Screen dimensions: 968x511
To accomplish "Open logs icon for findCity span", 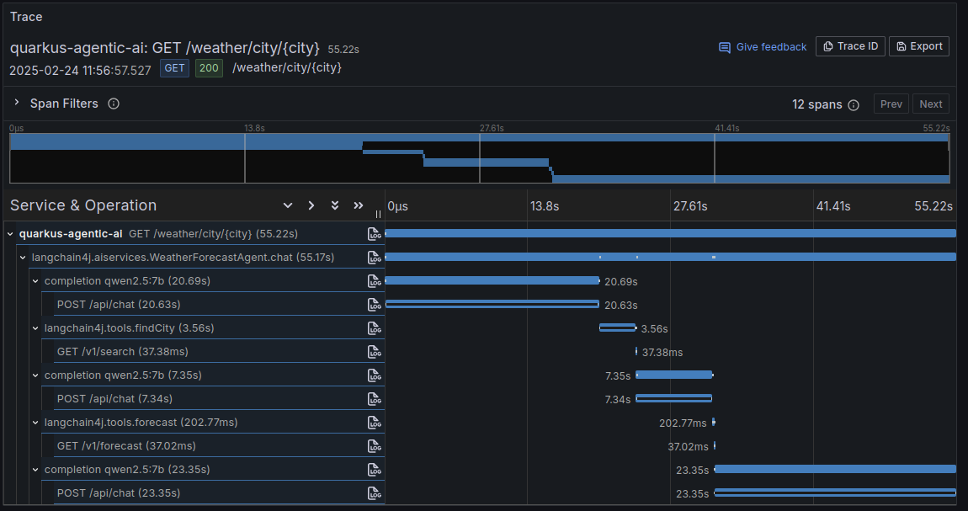I will coord(374,328).
